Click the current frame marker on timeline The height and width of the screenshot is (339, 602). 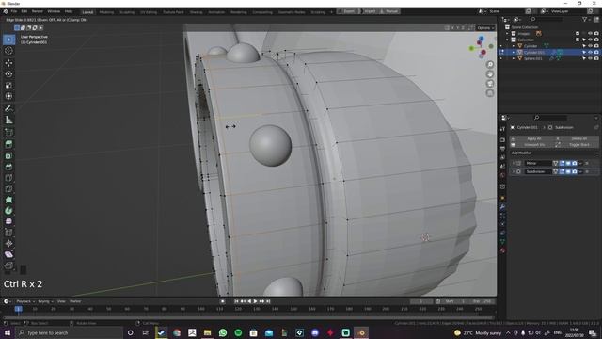[x=18, y=309]
